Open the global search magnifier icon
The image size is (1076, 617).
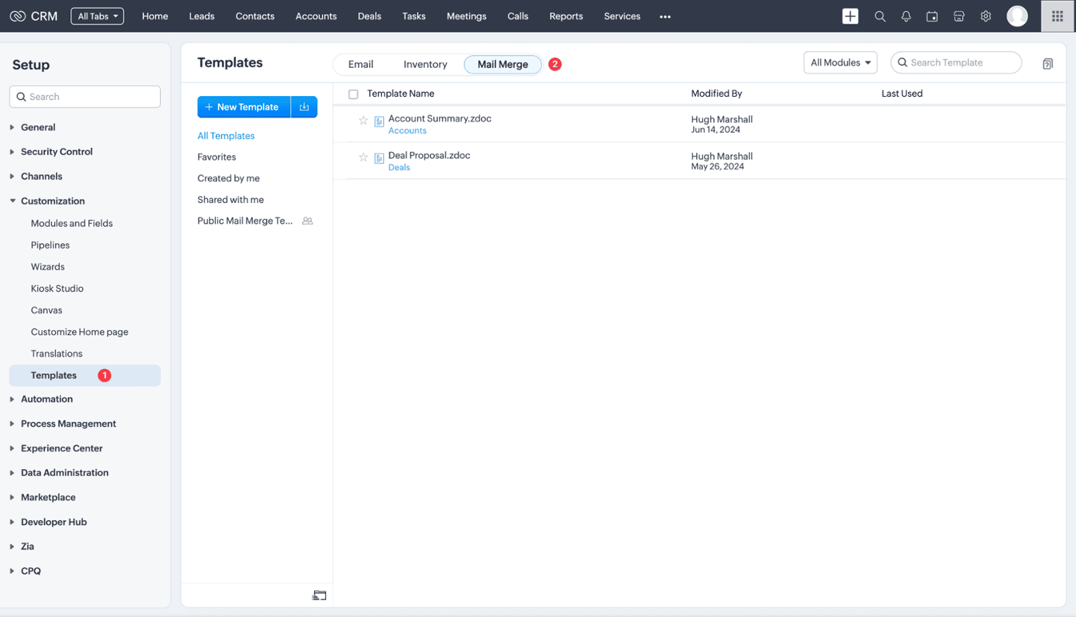[x=880, y=16]
